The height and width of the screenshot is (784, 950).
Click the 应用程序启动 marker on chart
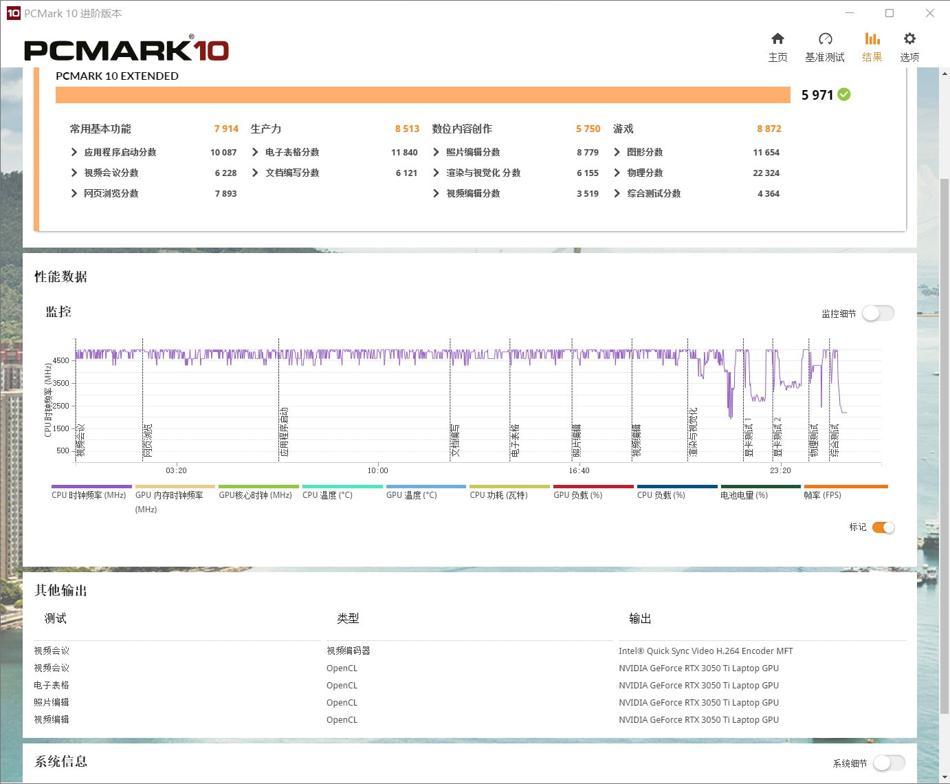coord(284,433)
